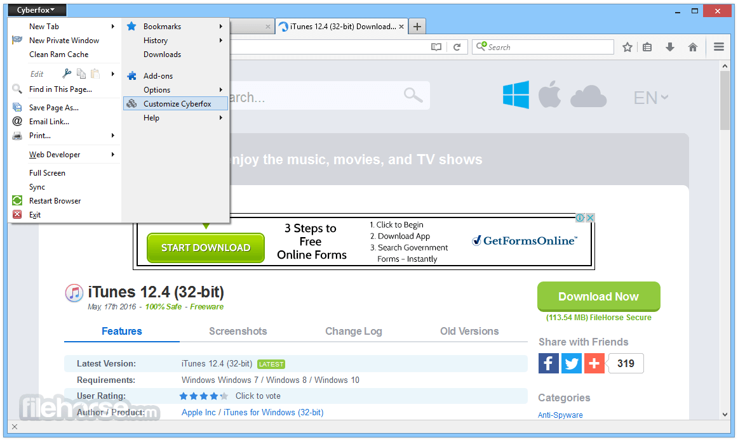Click the browser Search field
This screenshot has width=738, height=440.
[x=542, y=47]
